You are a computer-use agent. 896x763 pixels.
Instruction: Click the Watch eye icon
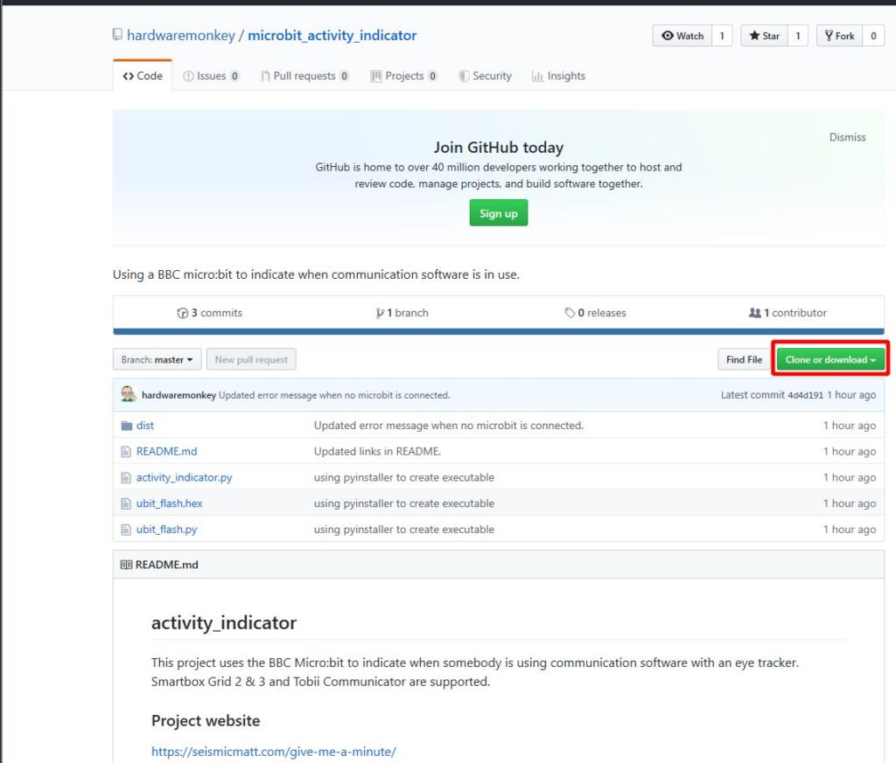pos(670,36)
